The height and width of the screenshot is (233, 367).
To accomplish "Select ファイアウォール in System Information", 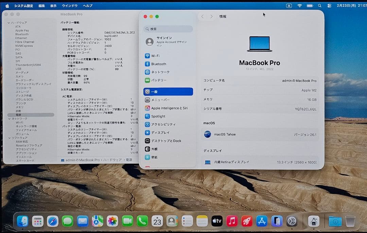I will (26, 130).
